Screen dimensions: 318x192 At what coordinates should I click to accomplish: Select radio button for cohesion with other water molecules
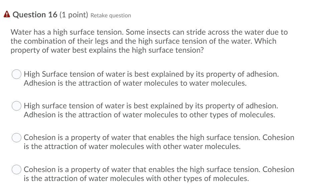coord(17,138)
